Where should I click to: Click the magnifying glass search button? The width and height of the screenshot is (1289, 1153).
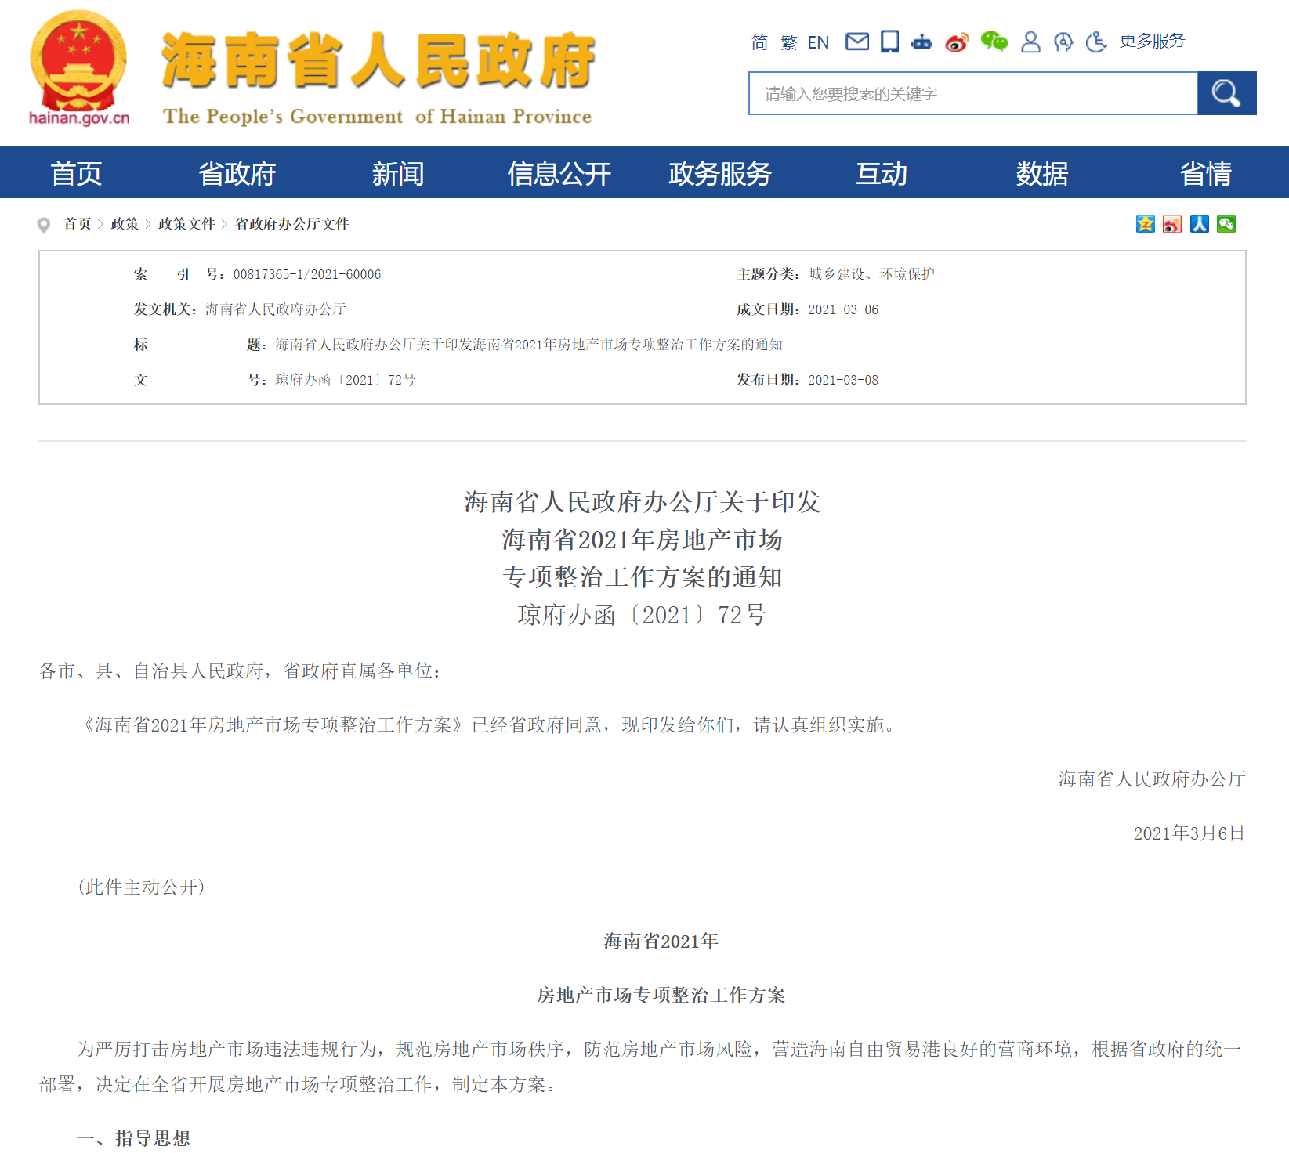click(x=1226, y=93)
